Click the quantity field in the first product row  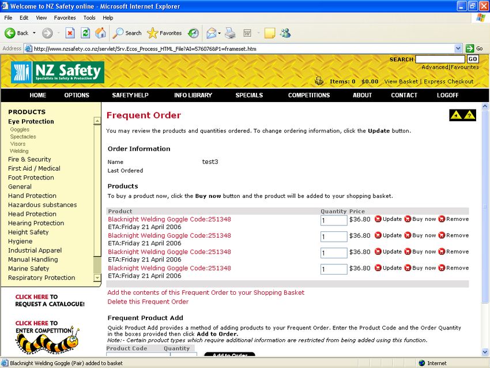click(x=334, y=220)
